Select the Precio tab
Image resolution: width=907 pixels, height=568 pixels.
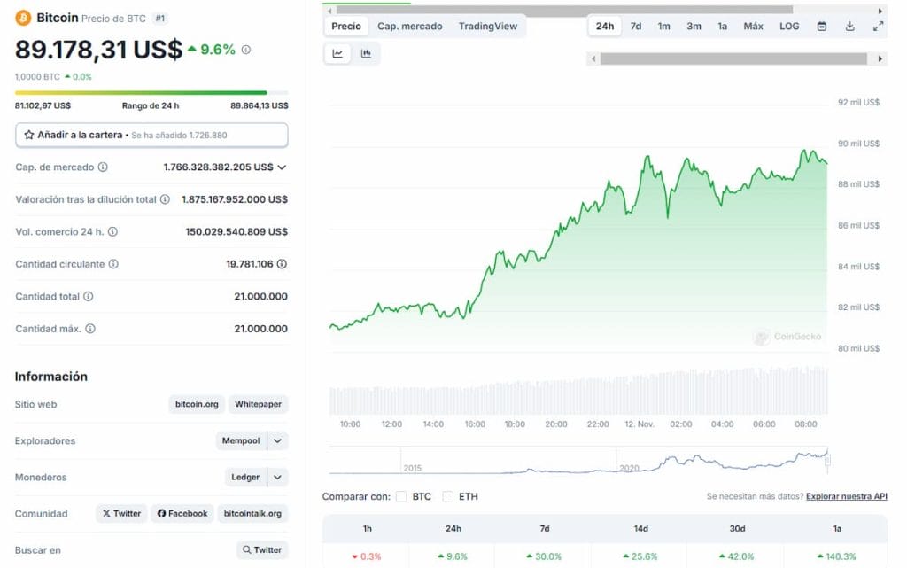[x=346, y=27]
